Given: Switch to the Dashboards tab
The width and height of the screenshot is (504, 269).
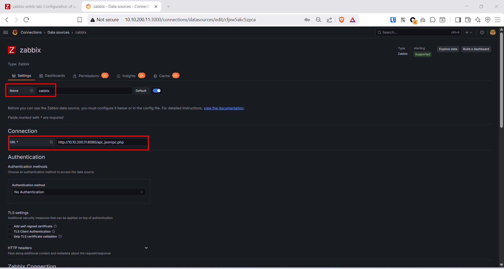Looking at the screenshot, I should pos(52,76).
